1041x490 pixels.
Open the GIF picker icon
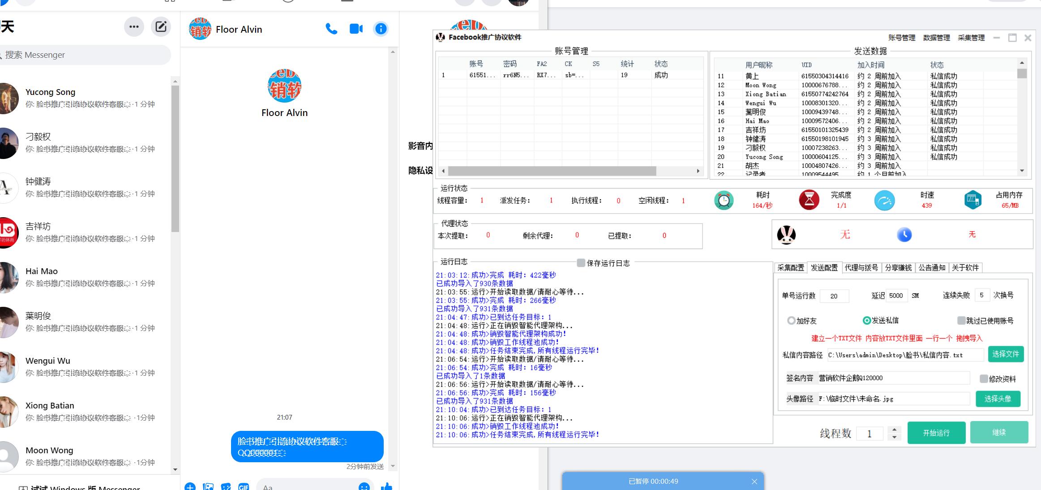tap(244, 486)
